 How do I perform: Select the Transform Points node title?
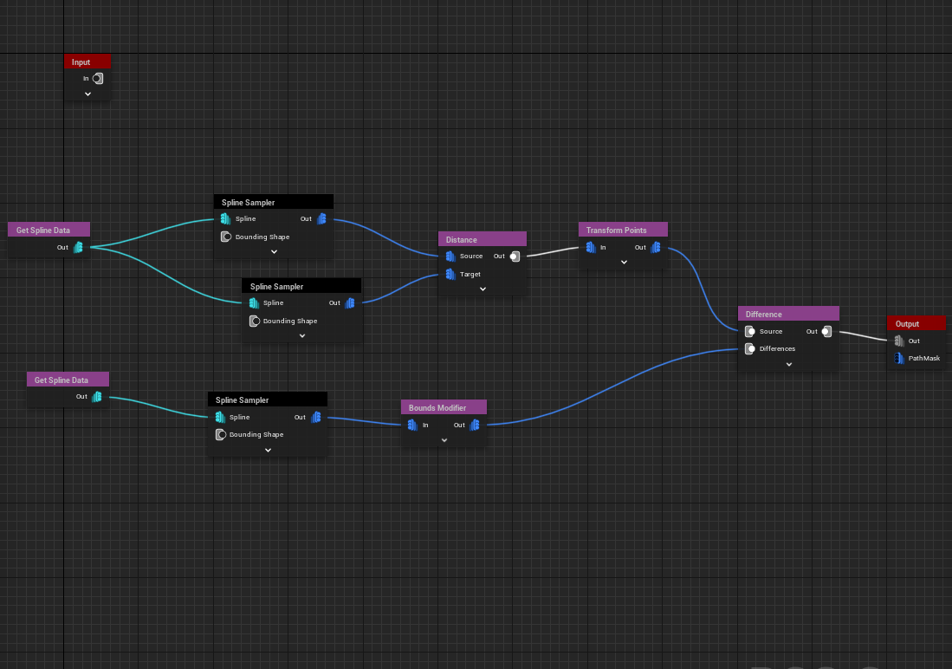623,230
